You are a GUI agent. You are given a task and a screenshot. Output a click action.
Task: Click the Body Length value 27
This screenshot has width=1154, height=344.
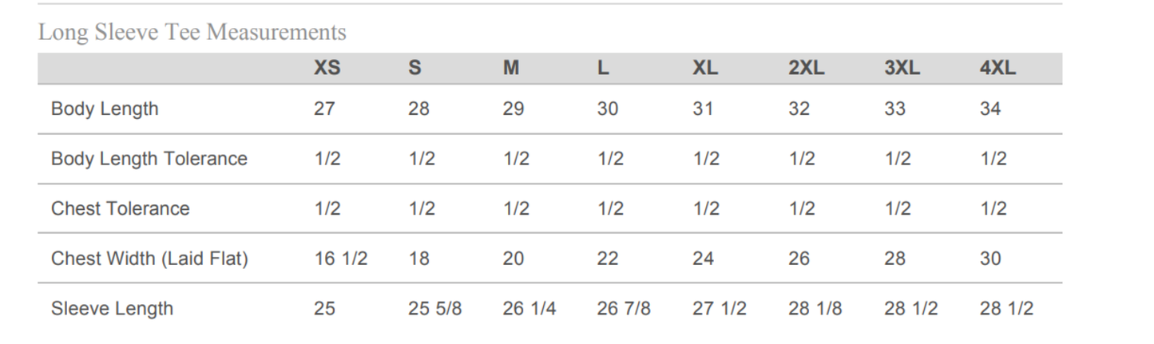point(324,109)
